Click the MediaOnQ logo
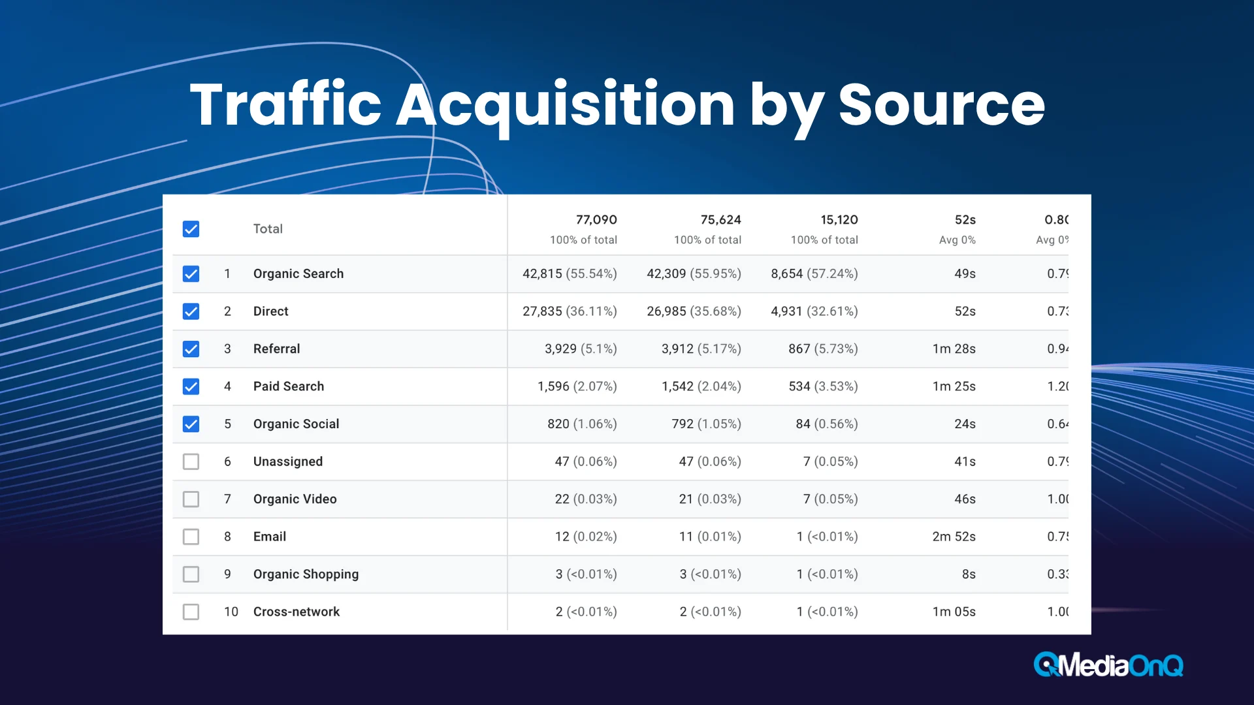Image resolution: width=1254 pixels, height=705 pixels. tap(1108, 665)
